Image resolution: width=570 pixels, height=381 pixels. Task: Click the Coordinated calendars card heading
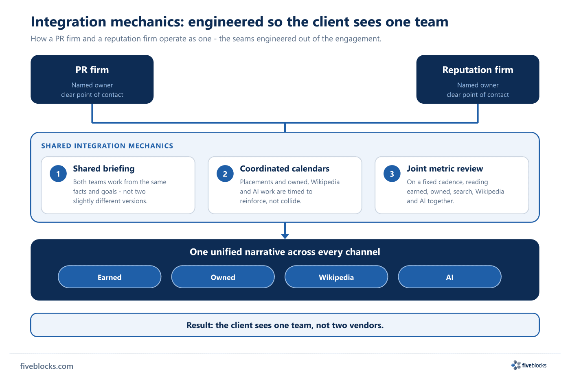tap(285, 169)
